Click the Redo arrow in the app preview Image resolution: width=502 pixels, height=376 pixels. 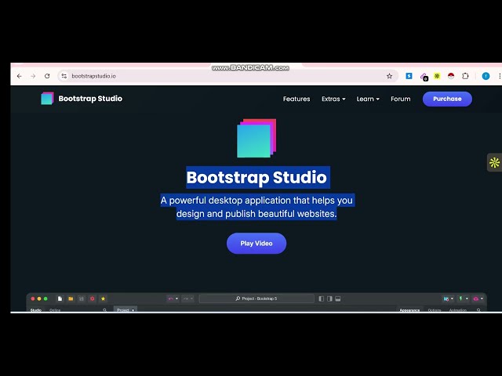click(x=186, y=298)
